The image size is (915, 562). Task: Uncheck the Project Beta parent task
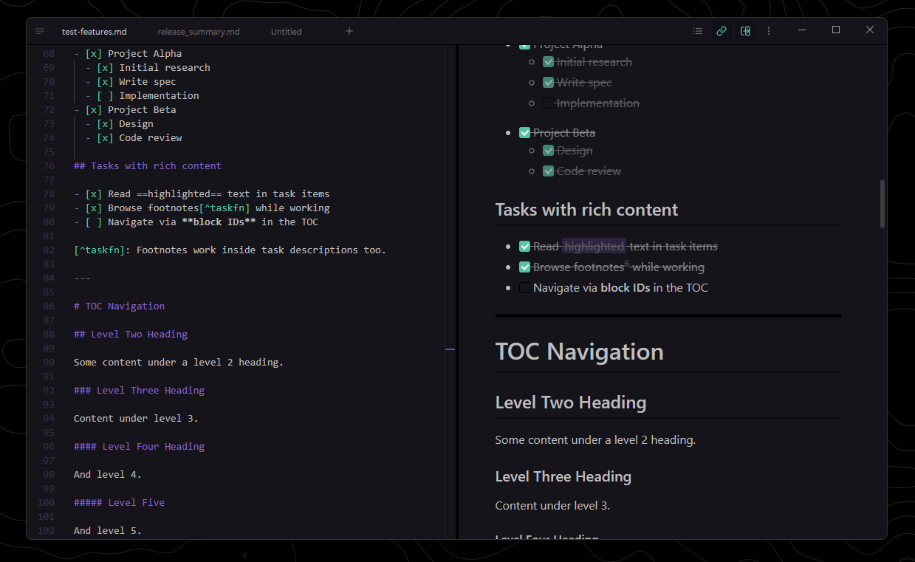coord(524,132)
